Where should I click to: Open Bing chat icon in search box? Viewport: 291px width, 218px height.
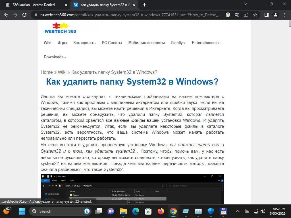point(87,211)
